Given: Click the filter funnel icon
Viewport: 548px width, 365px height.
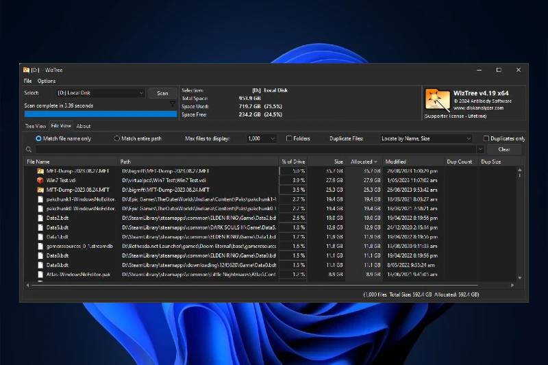Looking at the screenshot, I should click(x=173, y=104).
